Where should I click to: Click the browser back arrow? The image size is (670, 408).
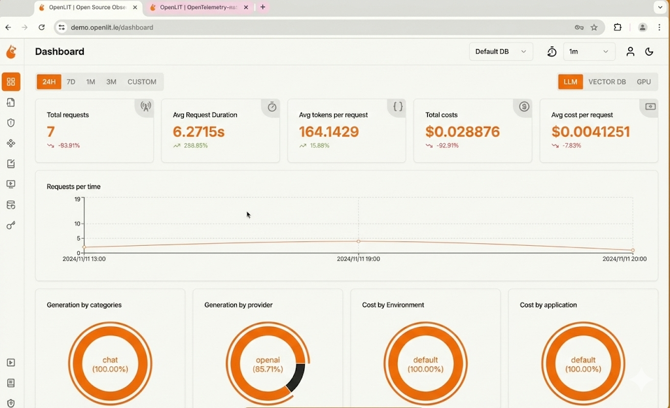8,27
